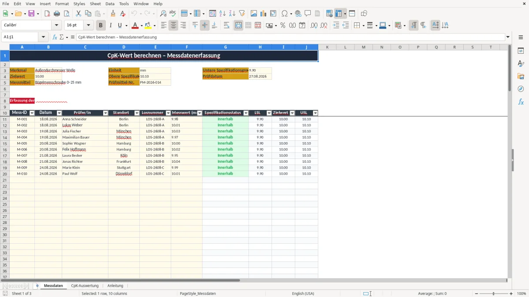Switch to Anleitung sheet tab
The height and width of the screenshot is (297, 529).
(x=115, y=286)
